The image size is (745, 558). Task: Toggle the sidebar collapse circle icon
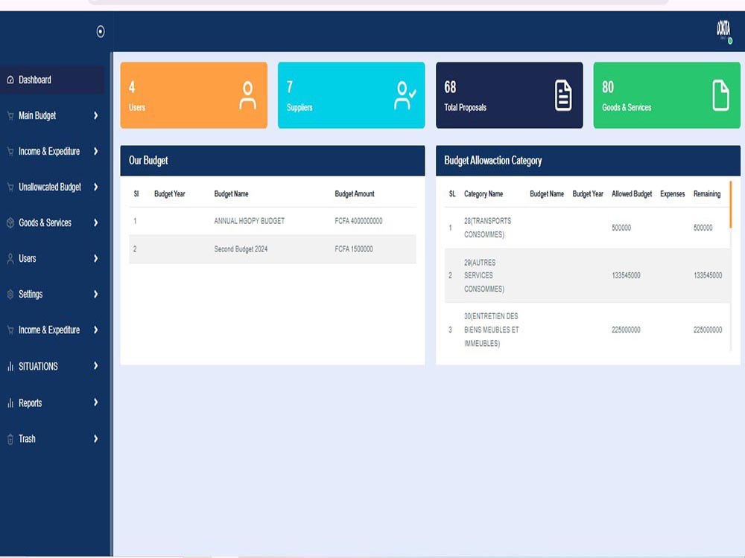coord(101,31)
